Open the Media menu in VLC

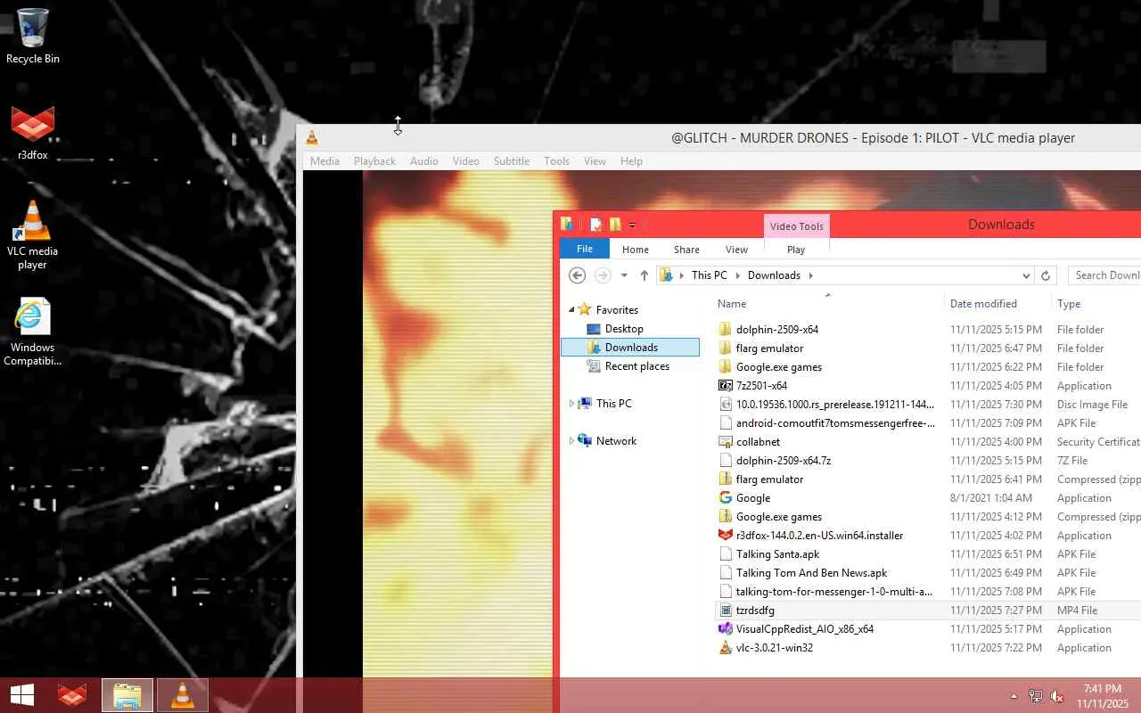pos(324,161)
